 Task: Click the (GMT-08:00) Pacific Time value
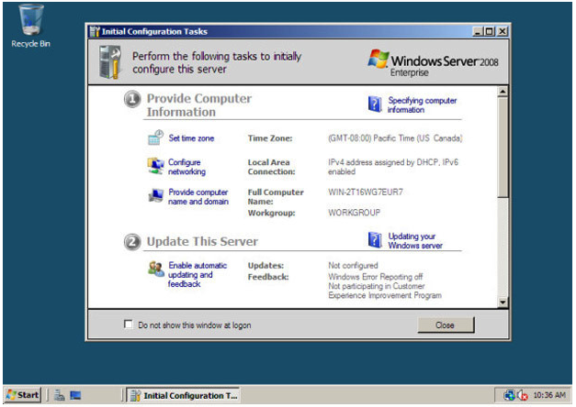pyautogui.click(x=395, y=138)
